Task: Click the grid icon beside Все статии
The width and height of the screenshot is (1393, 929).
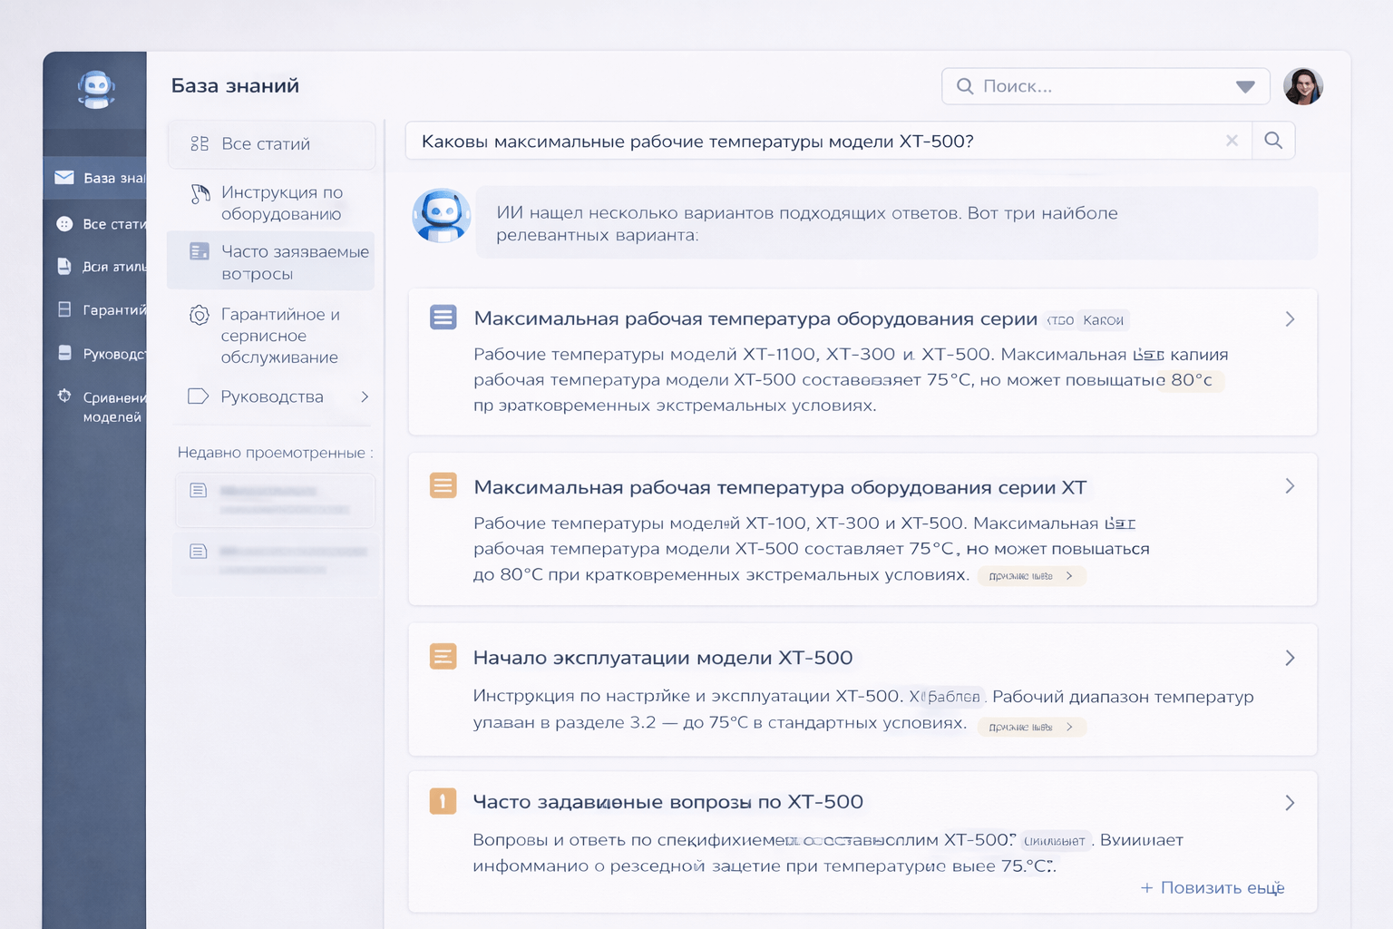Action: pyautogui.click(x=200, y=143)
